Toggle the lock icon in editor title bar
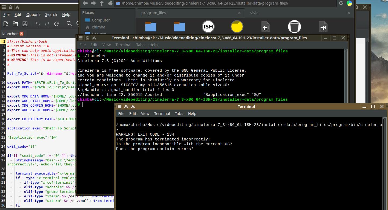 [10, 7]
